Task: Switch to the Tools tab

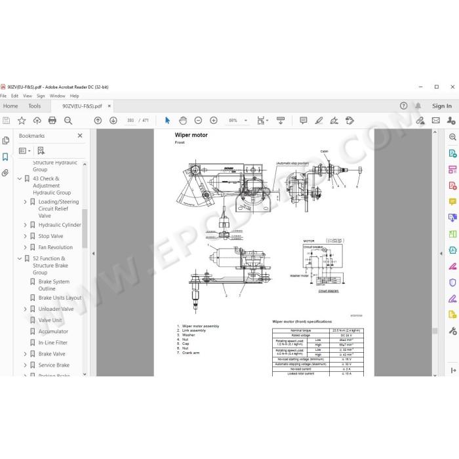Action: [35, 106]
